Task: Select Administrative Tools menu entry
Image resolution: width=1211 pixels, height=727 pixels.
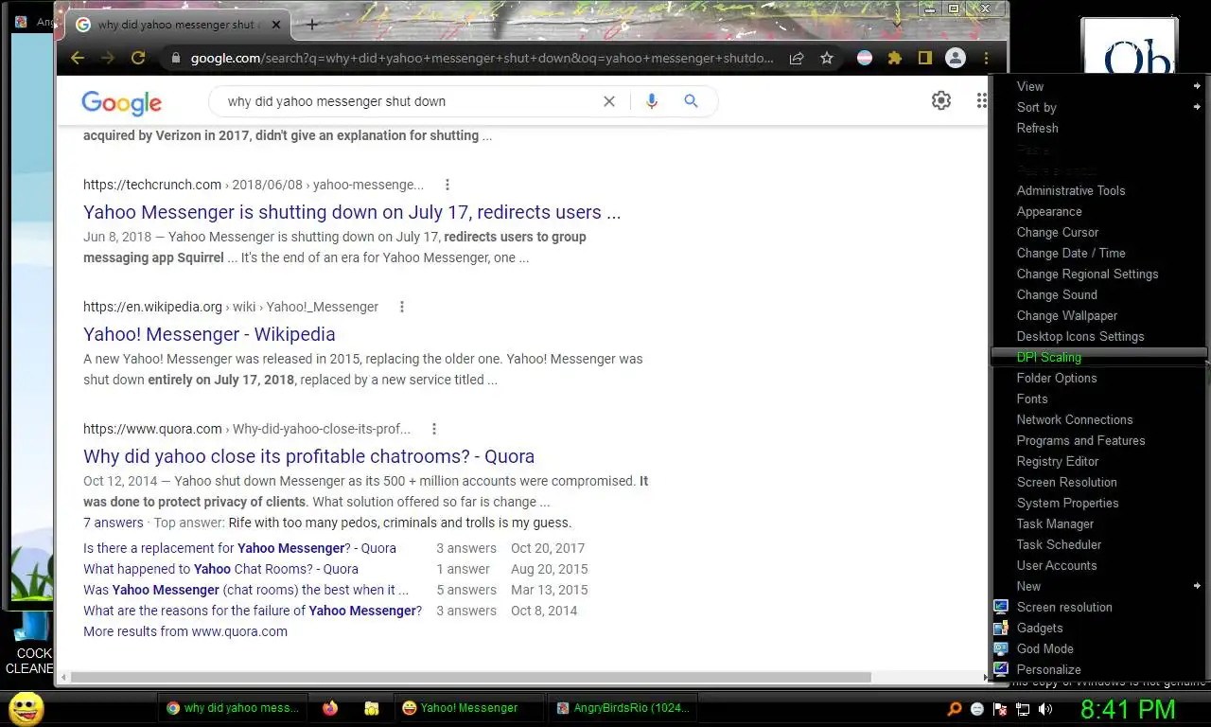Action: [x=1099, y=190]
